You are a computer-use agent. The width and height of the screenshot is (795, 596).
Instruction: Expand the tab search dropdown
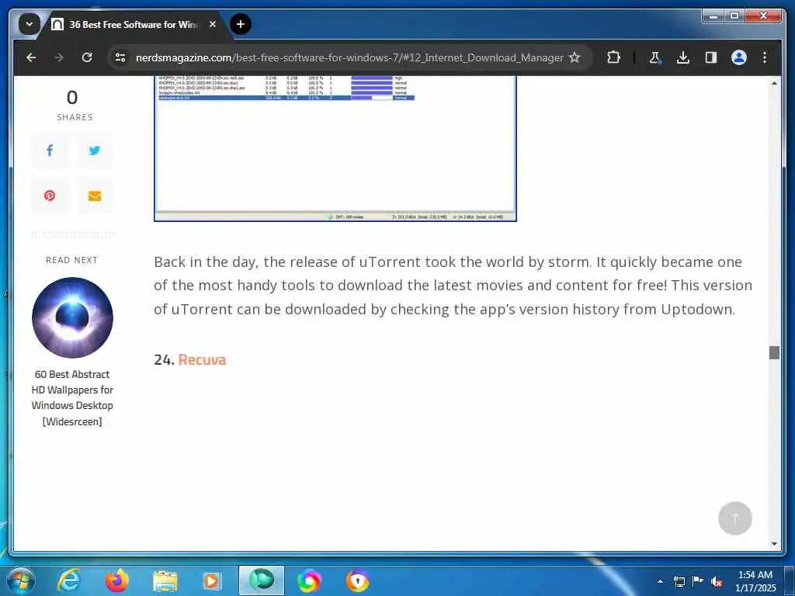[30, 24]
